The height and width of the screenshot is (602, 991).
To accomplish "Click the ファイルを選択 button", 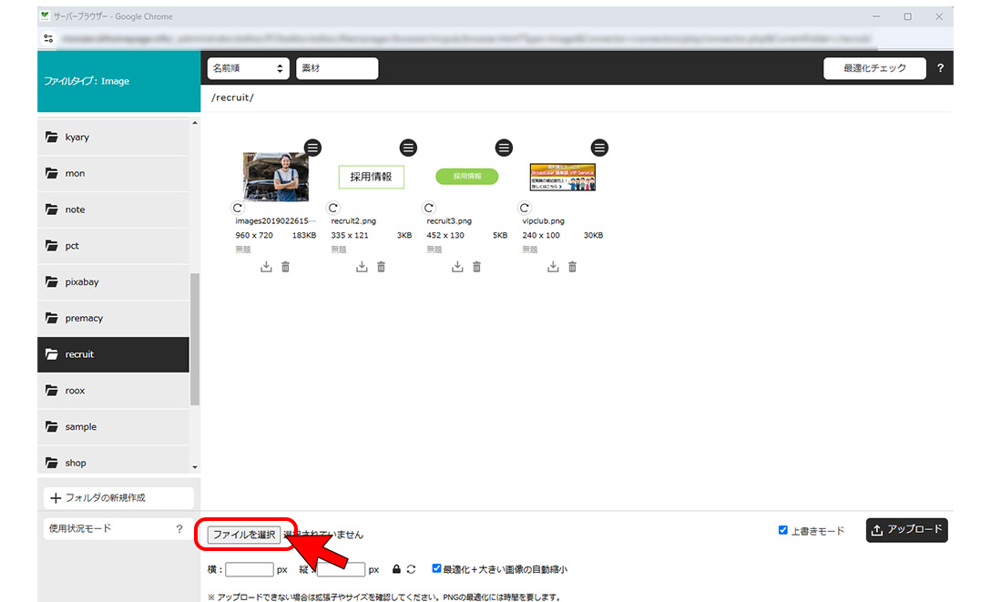I will click(244, 535).
